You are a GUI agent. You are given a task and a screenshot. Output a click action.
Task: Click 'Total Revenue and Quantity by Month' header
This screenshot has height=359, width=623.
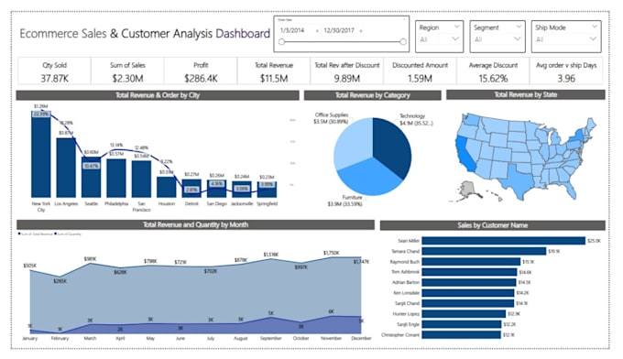click(x=195, y=224)
